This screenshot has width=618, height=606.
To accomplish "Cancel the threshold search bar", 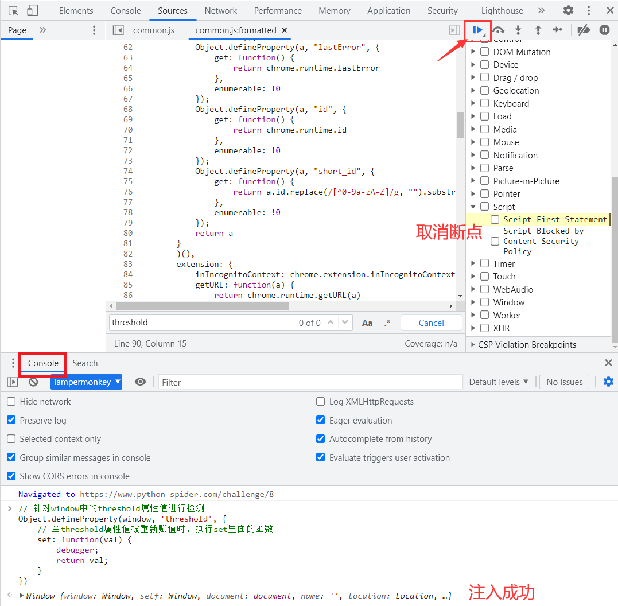I will pyautogui.click(x=431, y=323).
